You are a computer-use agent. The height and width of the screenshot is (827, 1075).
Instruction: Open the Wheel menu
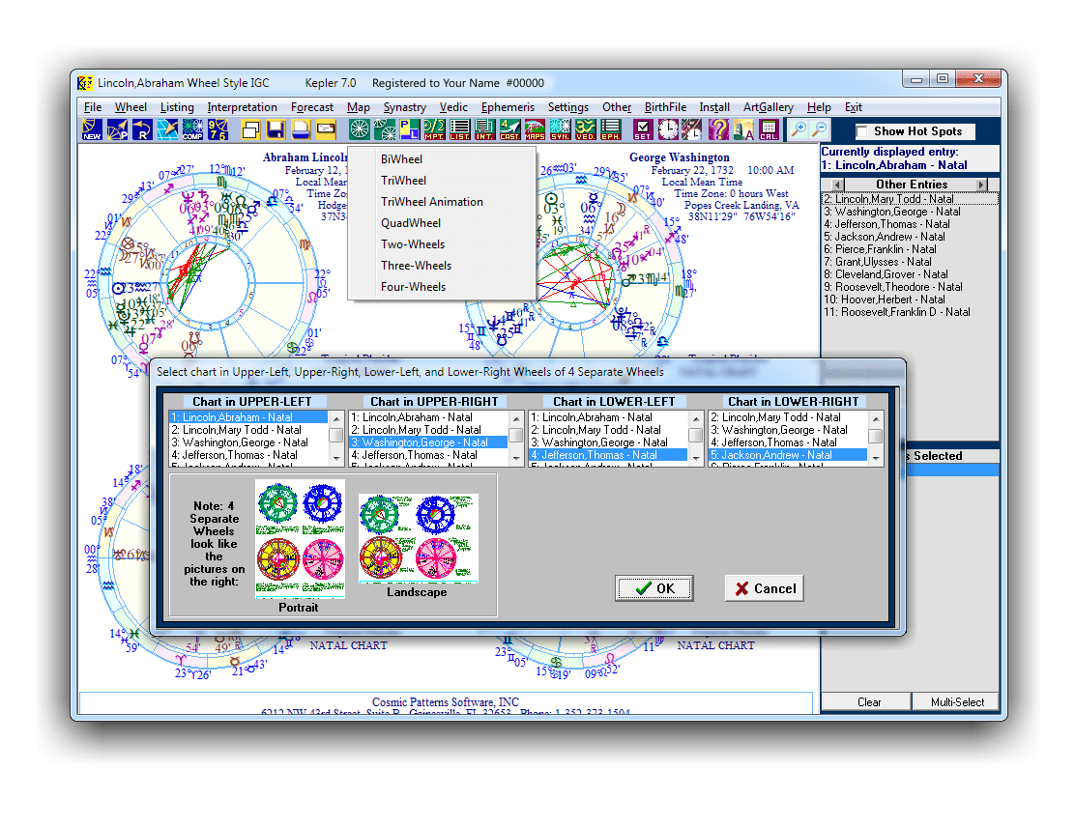[x=131, y=107]
